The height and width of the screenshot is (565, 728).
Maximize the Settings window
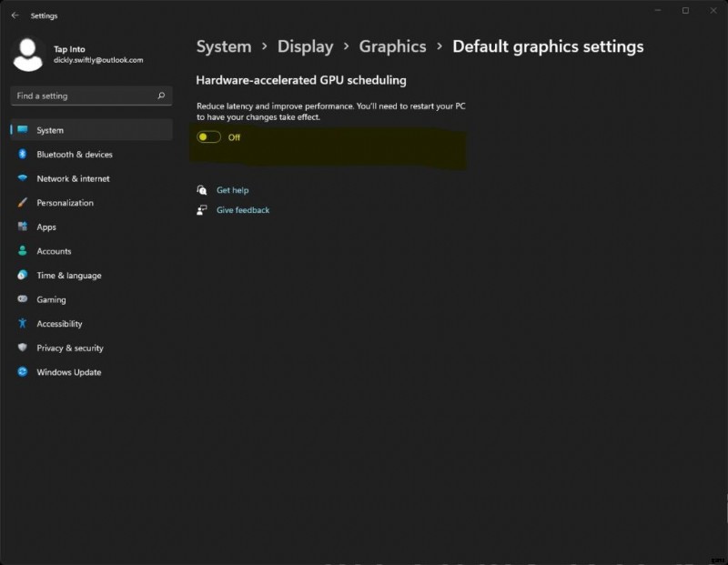(685, 10)
